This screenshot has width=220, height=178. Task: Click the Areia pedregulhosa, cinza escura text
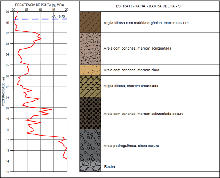click(131, 146)
